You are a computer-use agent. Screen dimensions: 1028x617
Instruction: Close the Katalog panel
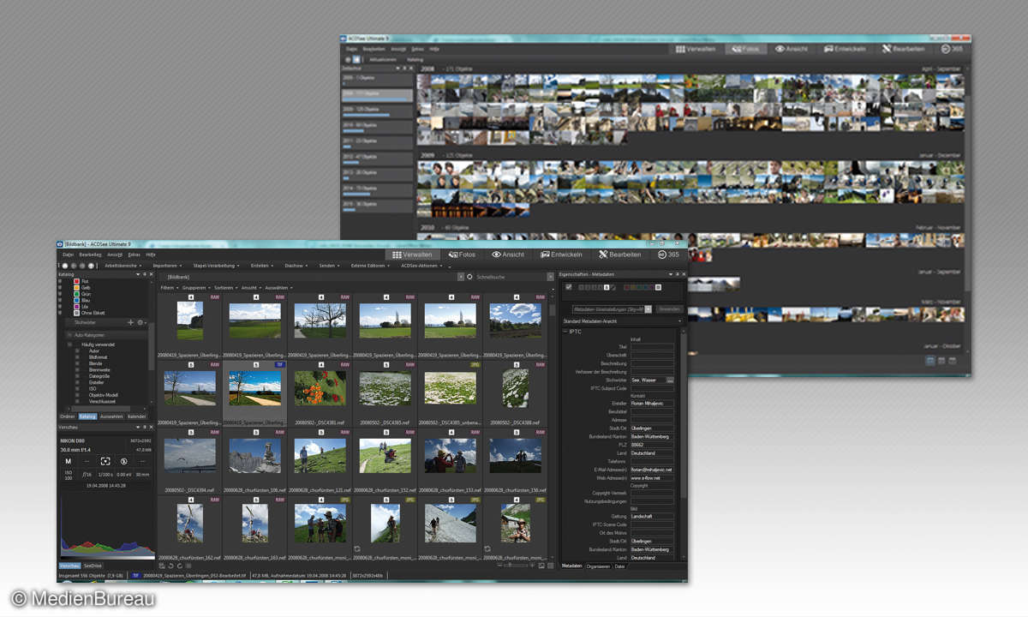tap(151, 274)
